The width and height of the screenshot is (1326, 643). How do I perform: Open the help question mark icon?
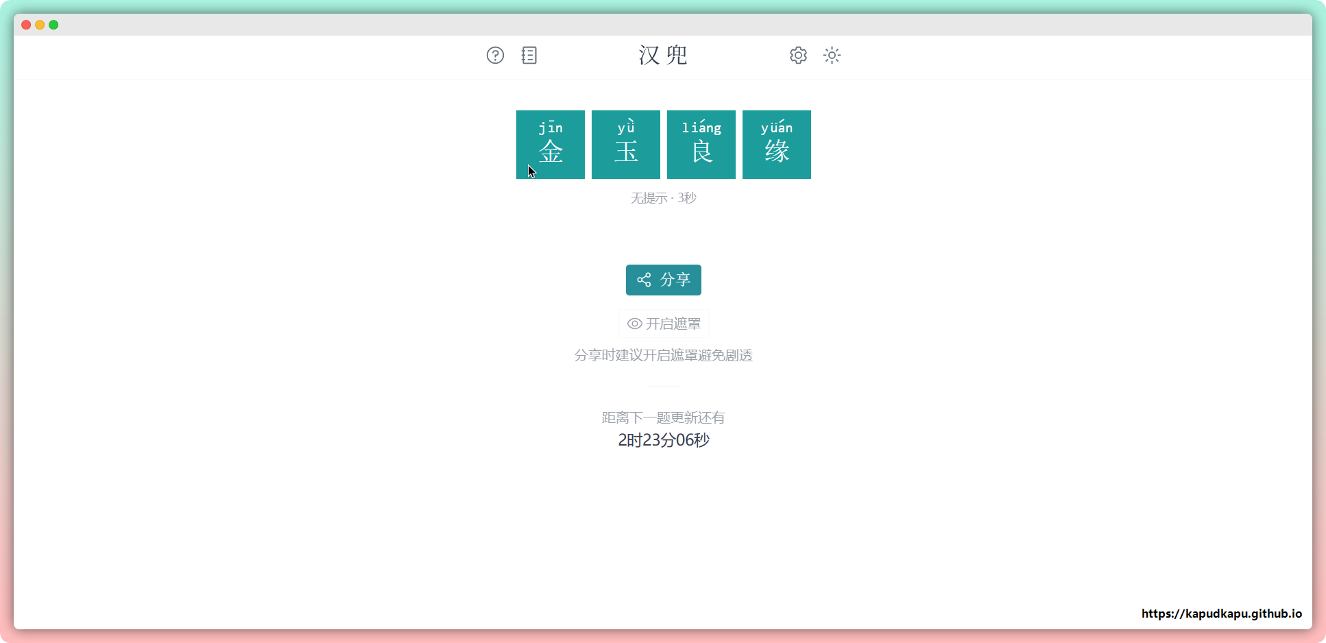(x=495, y=56)
